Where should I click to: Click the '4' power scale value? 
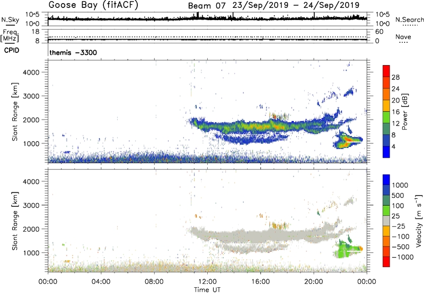click(x=394, y=146)
